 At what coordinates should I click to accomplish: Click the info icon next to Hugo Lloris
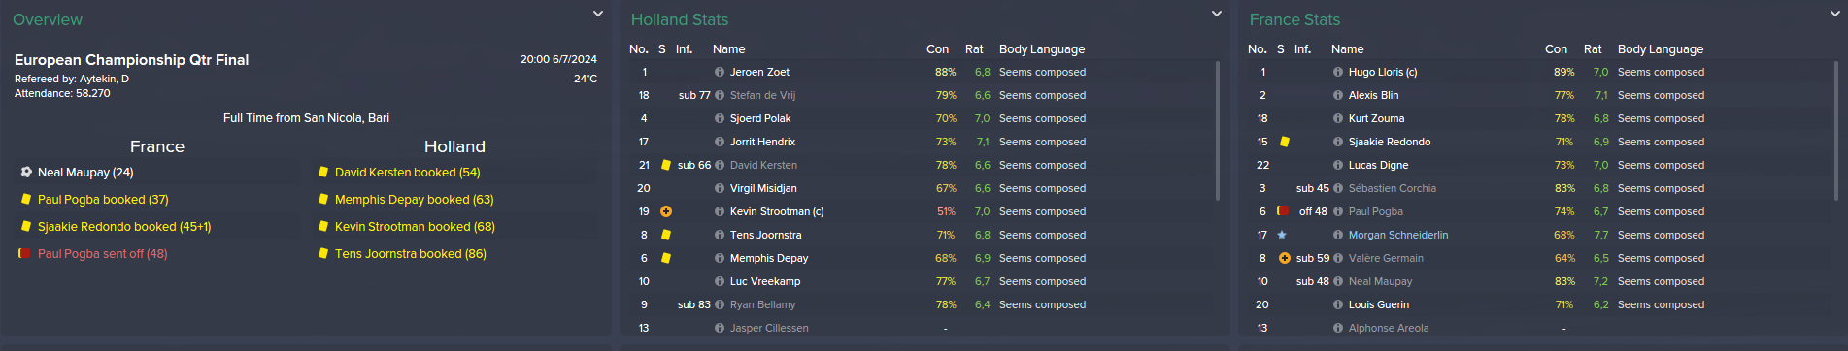pyautogui.click(x=1338, y=72)
